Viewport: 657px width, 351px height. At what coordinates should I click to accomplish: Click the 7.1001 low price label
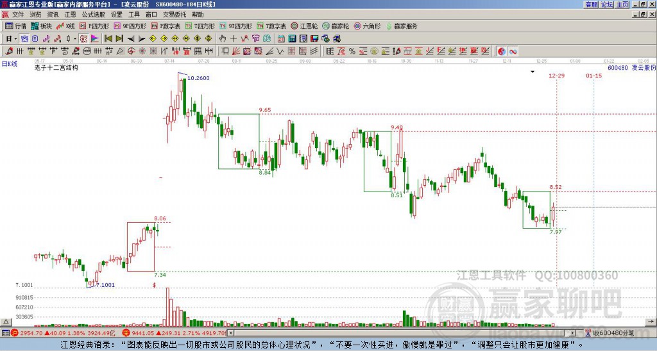(105, 285)
